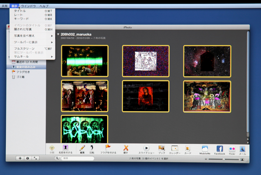Screen dimensions: 261x175
Task: Click the vertical scrollbar in photo area
Action: [x=248, y=82]
